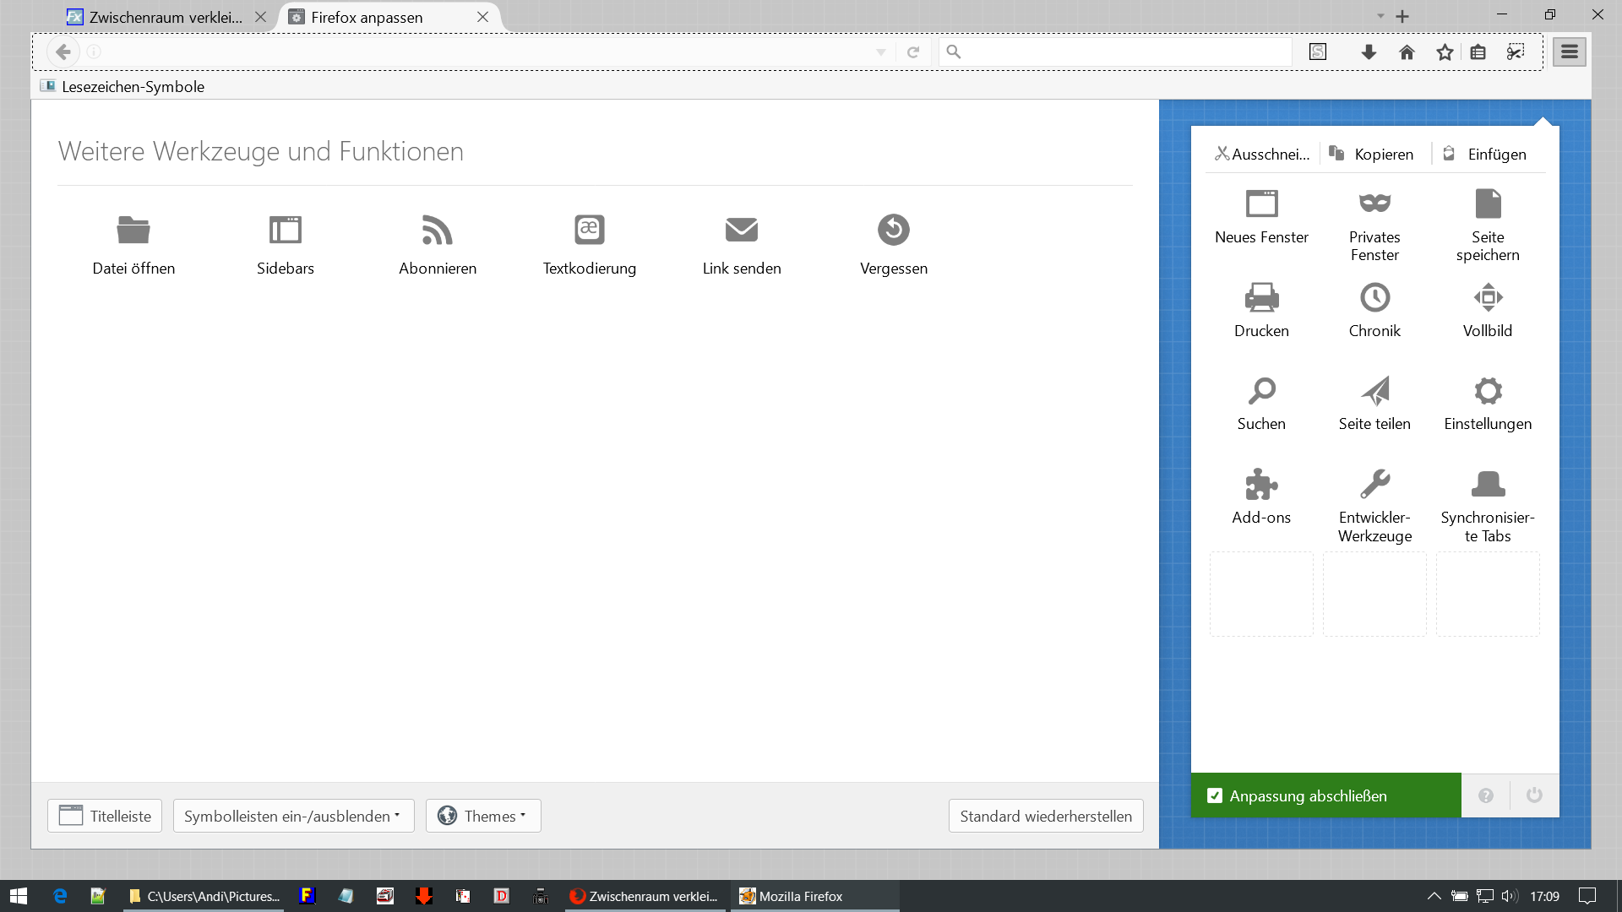1622x912 pixels.
Task: Expand the tab list dropdown arrow
Action: tap(1380, 16)
